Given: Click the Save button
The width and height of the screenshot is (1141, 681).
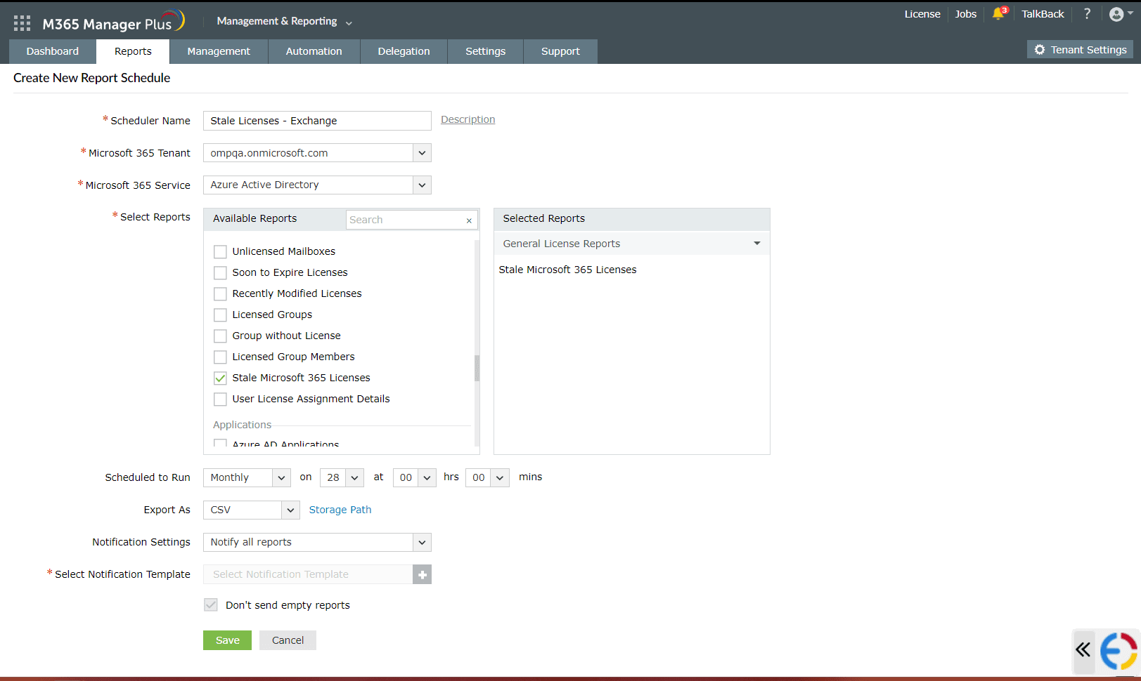Looking at the screenshot, I should 226,640.
